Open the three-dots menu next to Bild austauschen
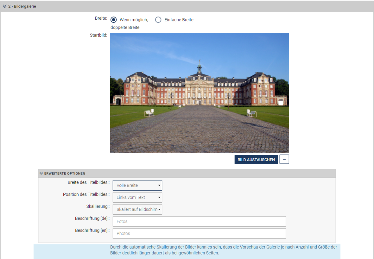Viewport: 374px width, 259px height. (284, 160)
